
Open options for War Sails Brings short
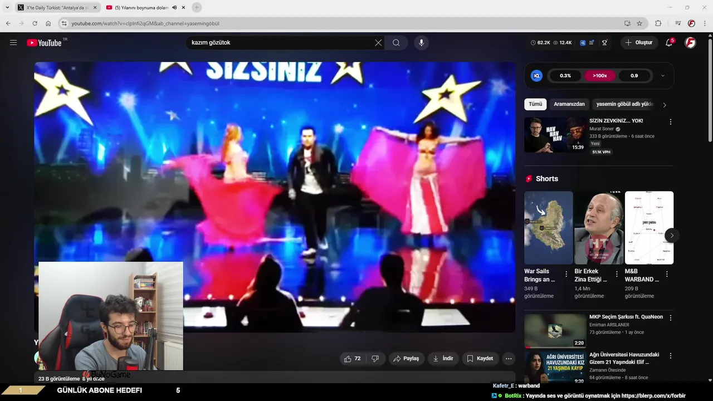tap(566, 274)
